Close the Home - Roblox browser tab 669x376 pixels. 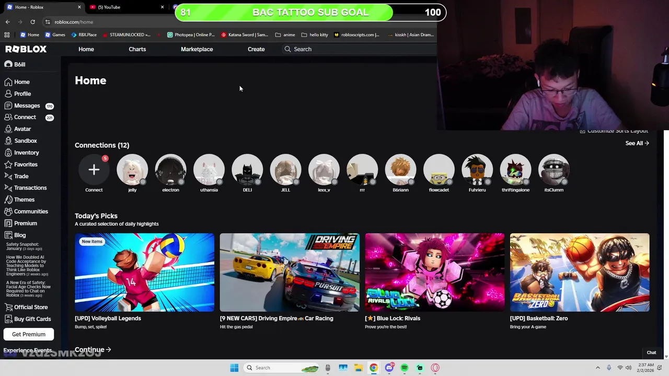point(79,7)
